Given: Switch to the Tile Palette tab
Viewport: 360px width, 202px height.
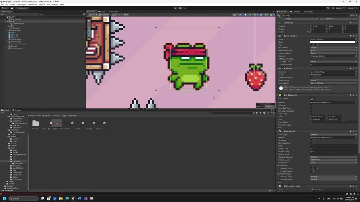Looking at the screenshot, I should point(308,12).
